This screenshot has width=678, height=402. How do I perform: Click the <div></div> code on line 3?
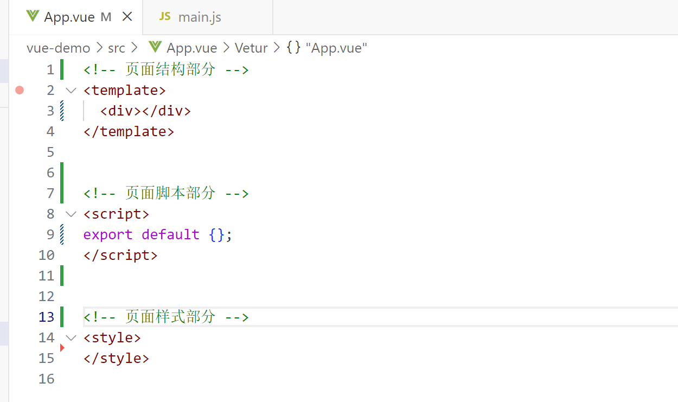[x=145, y=111]
